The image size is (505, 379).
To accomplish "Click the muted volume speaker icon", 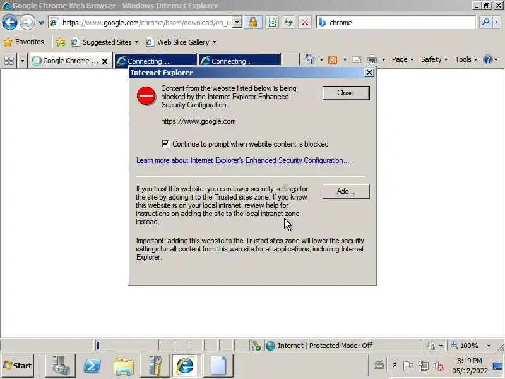I will pyautogui.click(x=438, y=366).
